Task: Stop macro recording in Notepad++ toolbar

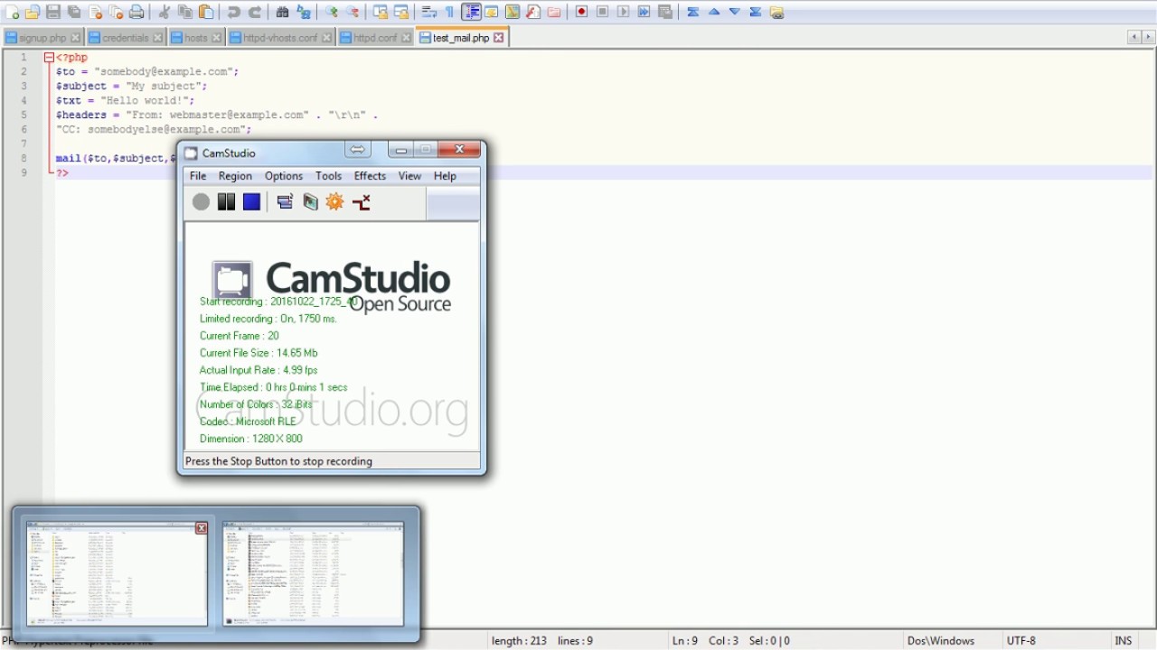Action: coord(602,13)
